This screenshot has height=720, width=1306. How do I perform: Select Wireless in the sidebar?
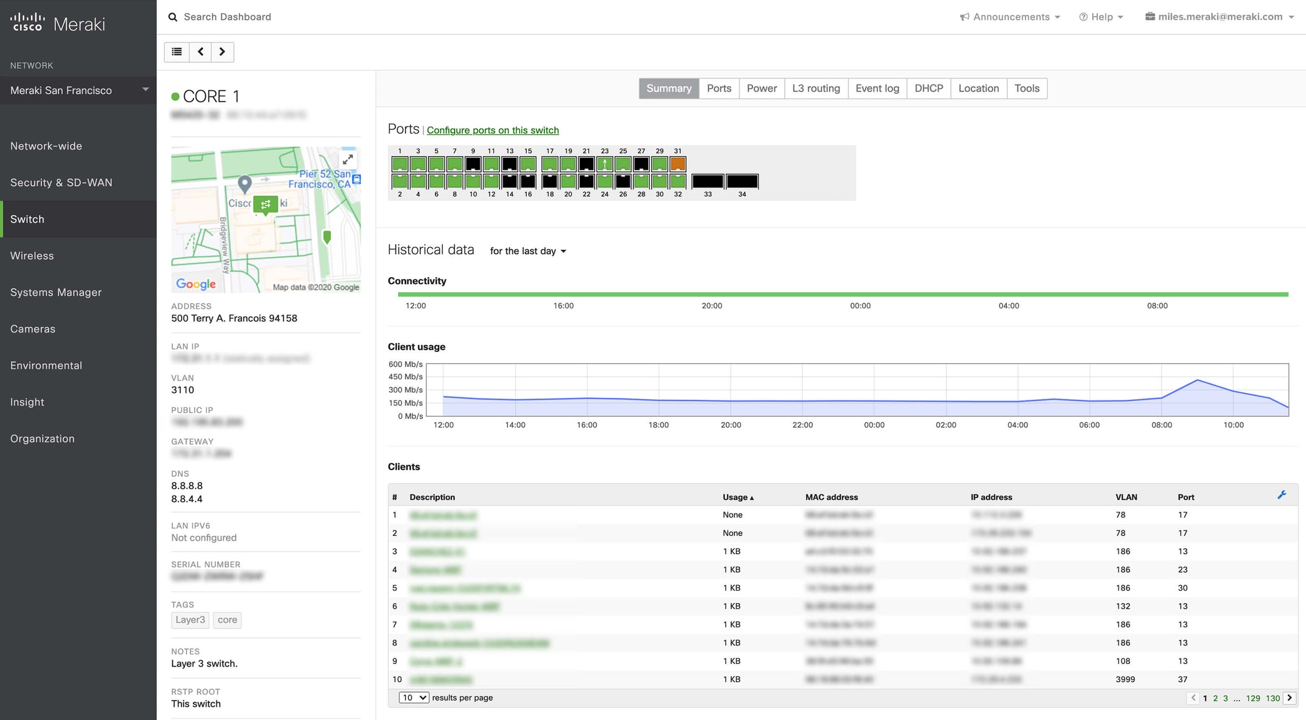coord(32,256)
